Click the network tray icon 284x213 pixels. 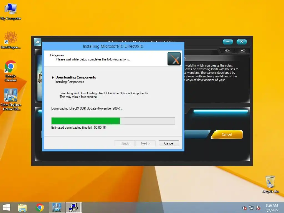tap(251, 208)
